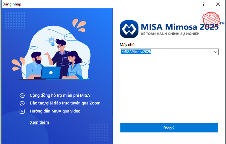Click the Đăng nhập window title
The height and width of the screenshot is (144, 226).
tap(12, 4)
